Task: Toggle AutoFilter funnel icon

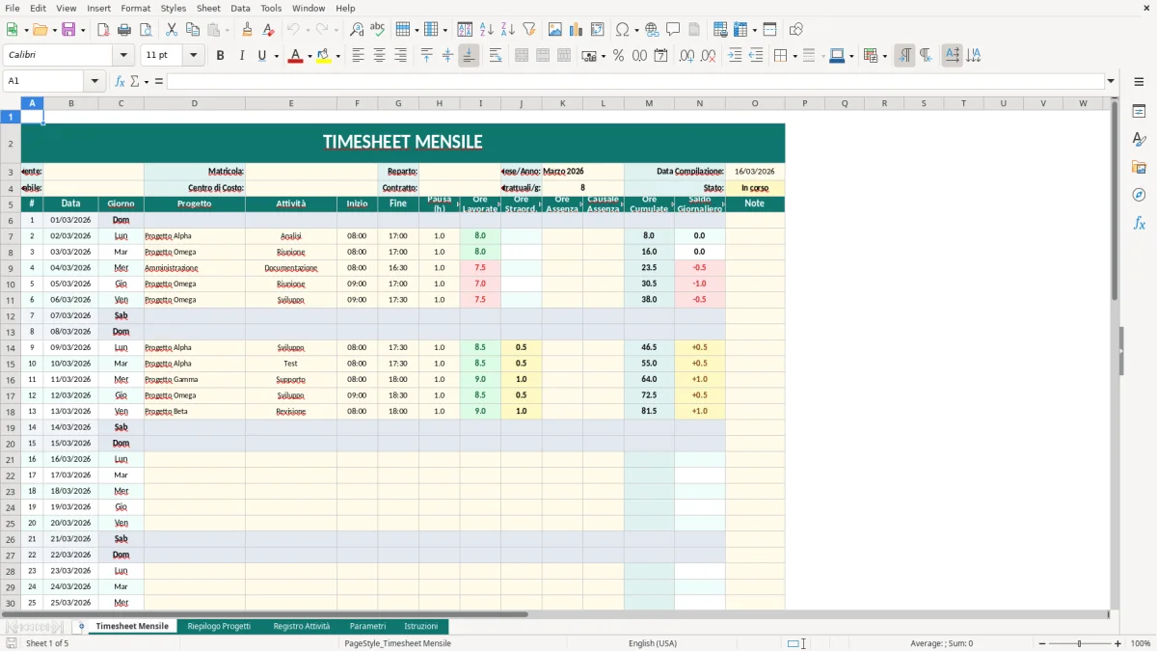Action: click(x=528, y=30)
